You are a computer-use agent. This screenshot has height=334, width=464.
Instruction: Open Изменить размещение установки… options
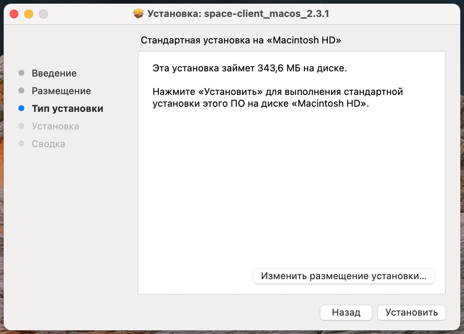(x=344, y=276)
